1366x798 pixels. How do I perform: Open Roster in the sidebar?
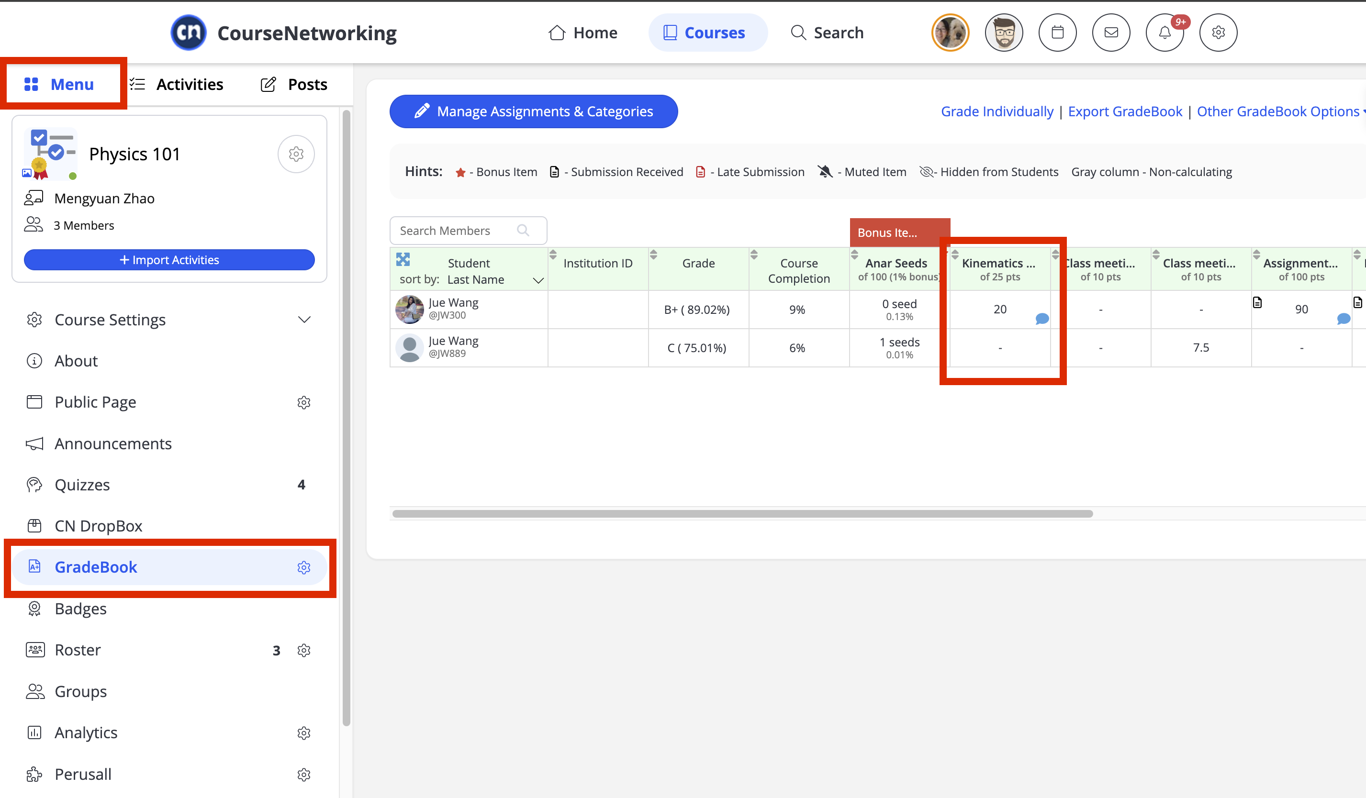[x=78, y=650]
